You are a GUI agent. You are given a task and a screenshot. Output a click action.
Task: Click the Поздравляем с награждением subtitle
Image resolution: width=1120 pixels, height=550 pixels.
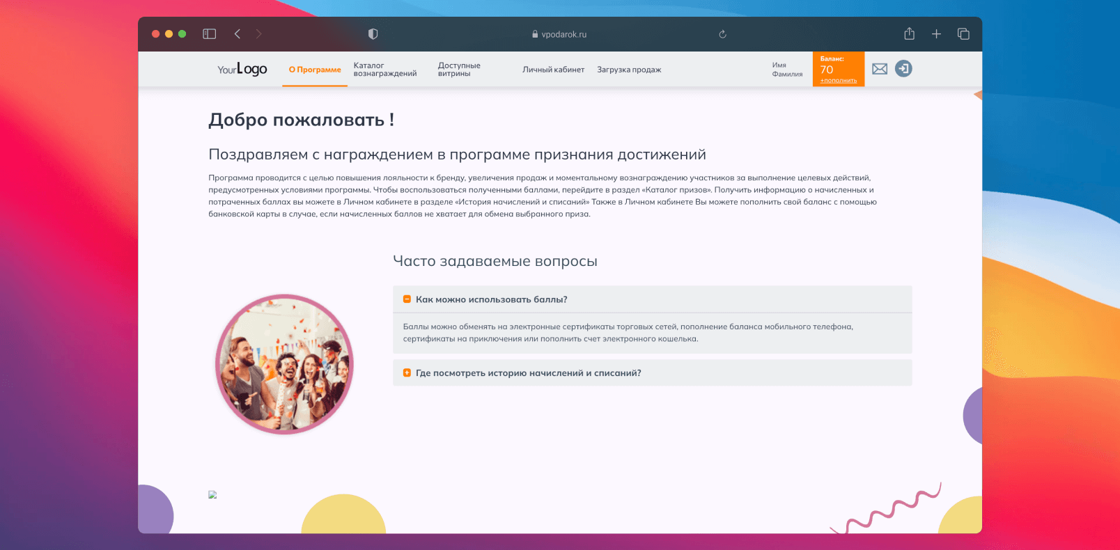[x=458, y=155]
